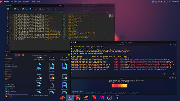Click the New document icon in Kate toolbar
Image resolution: width=180 pixels, height=101 pixels.
click(8, 9)
